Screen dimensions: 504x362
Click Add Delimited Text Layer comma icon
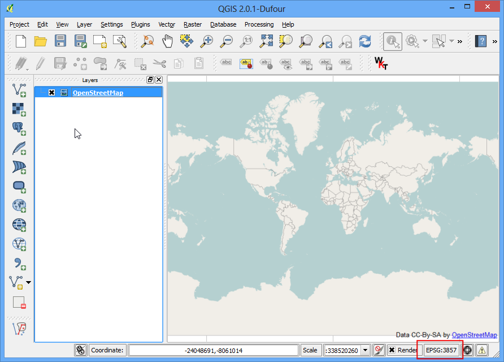(x=19, y=264)
